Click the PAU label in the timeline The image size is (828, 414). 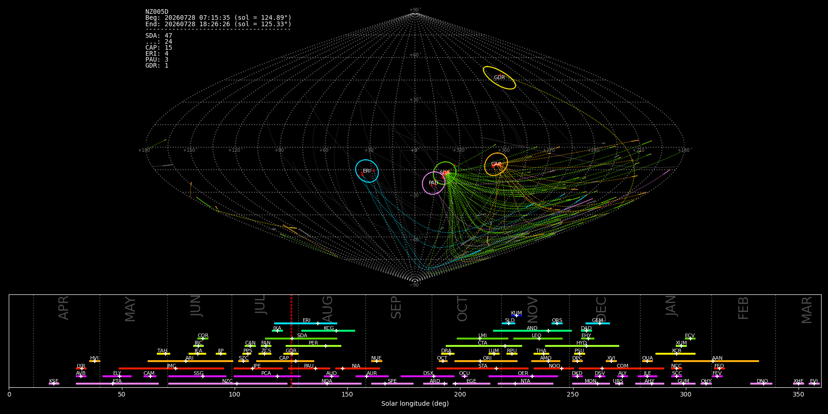[x=309, y=366]
